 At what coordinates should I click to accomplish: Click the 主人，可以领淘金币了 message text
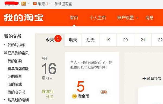point(91,65)
